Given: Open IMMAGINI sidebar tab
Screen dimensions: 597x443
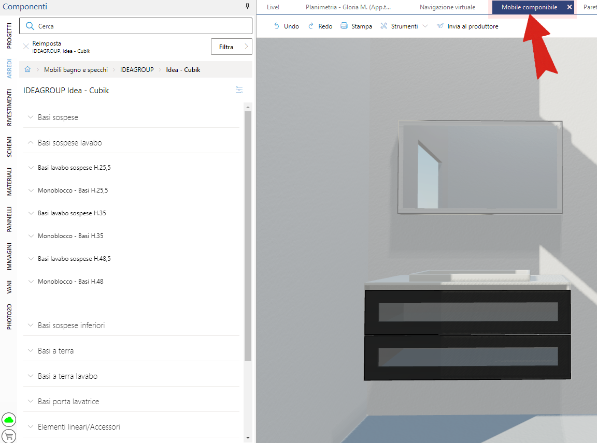Looking at the screenshot, I should pos(9,256).
